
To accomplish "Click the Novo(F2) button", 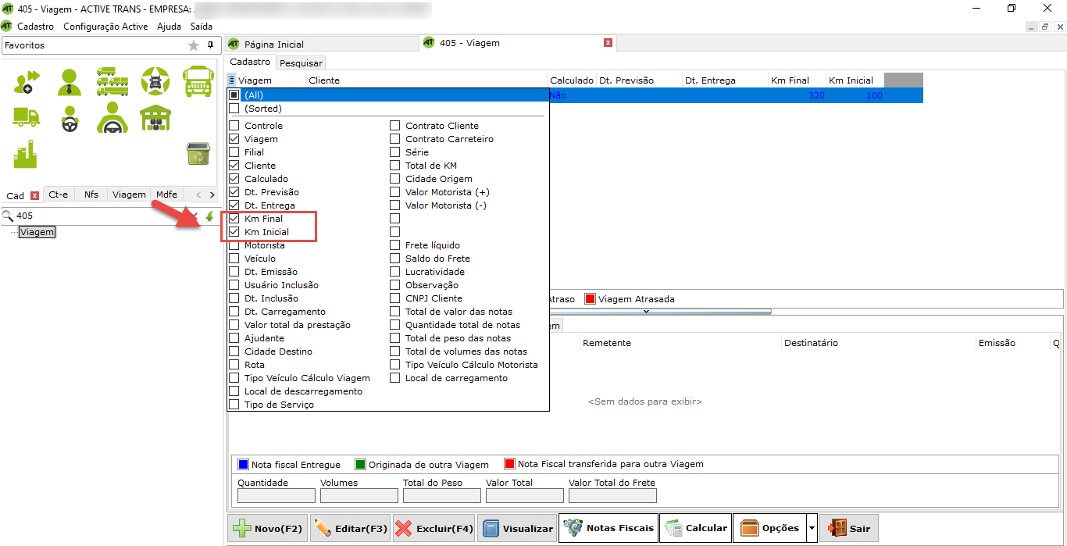I will (x=268, y=529).
